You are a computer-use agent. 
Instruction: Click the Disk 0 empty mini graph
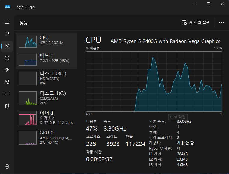(x=28, y=78)
